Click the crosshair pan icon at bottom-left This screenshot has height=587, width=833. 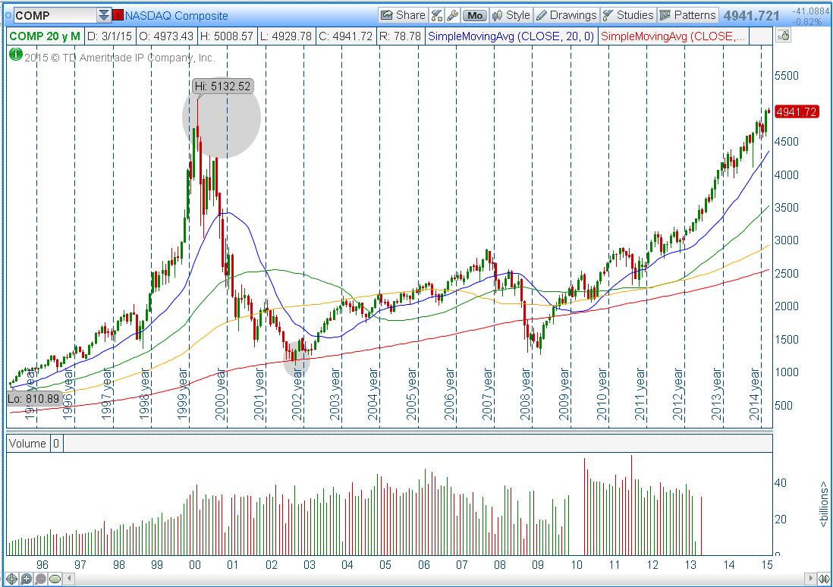11,579
